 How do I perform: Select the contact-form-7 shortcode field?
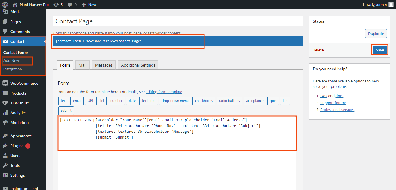pos(178,41)
